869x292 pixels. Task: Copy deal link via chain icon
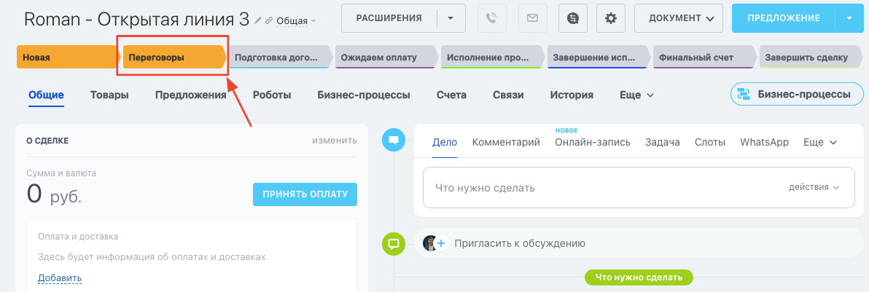click(x=269, y=20)
